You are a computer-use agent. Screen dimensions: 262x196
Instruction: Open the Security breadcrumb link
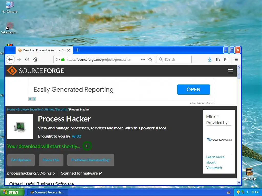61,109
